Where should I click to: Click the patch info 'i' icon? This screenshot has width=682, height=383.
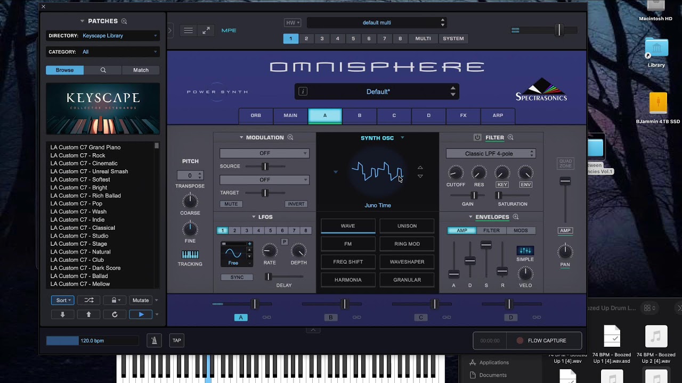(x=303, y=91)
